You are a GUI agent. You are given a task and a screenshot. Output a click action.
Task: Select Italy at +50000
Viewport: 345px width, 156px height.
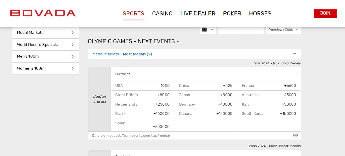click(269, 104)
